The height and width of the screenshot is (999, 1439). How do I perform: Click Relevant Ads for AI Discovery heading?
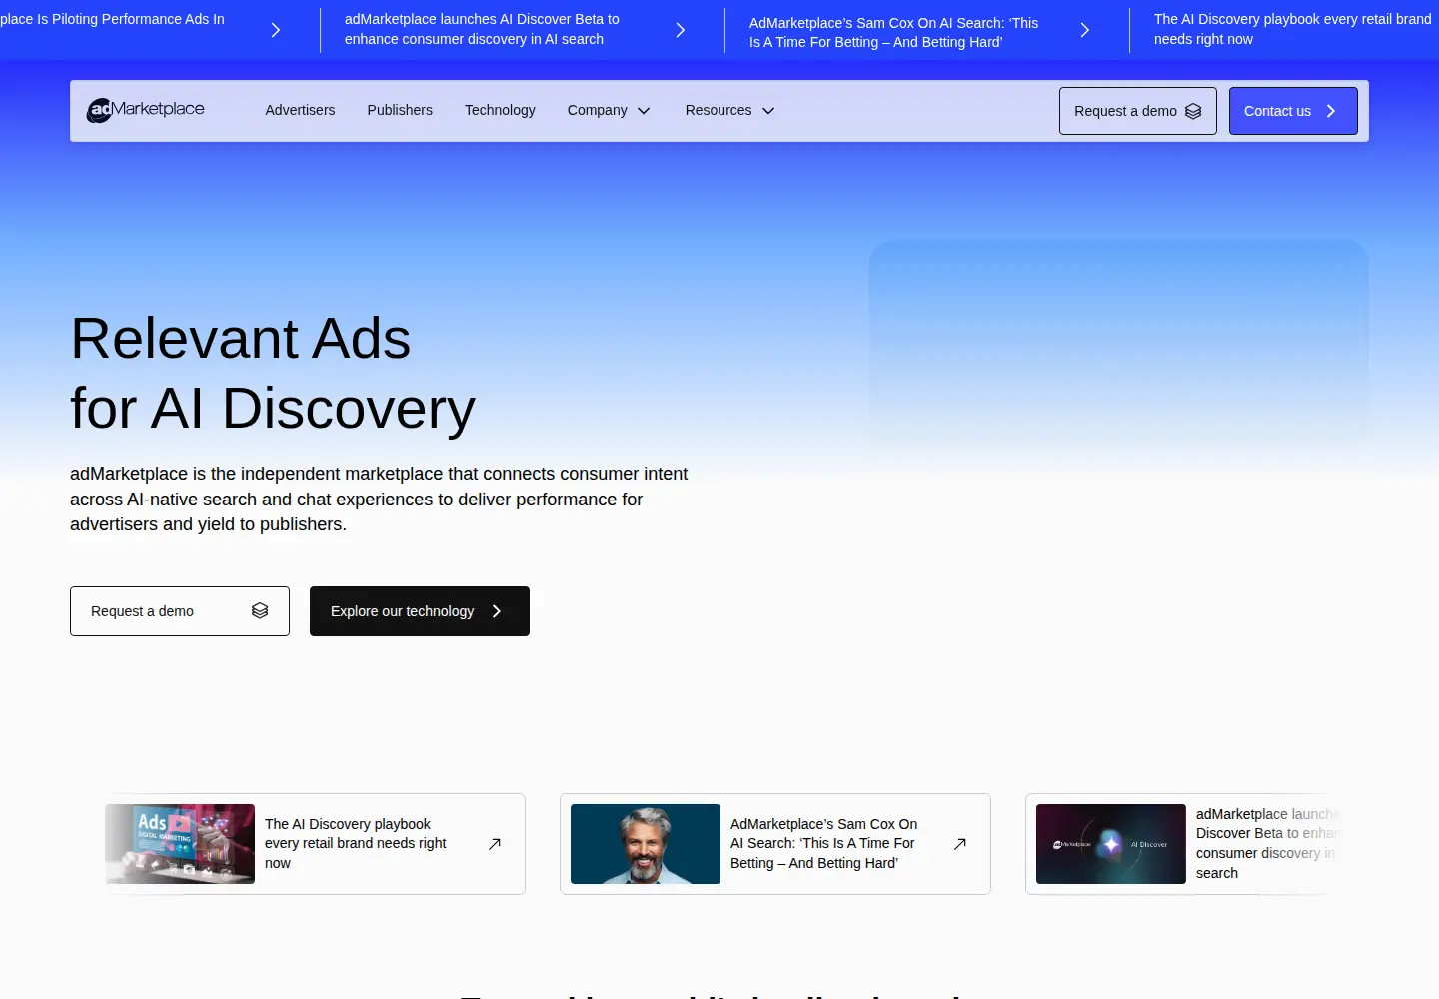[273, 373]
